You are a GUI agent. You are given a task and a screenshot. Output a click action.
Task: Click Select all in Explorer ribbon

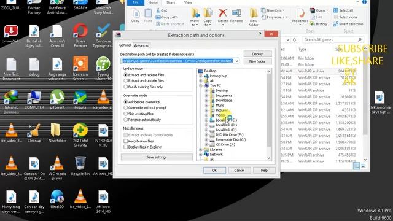pos(343,10)
